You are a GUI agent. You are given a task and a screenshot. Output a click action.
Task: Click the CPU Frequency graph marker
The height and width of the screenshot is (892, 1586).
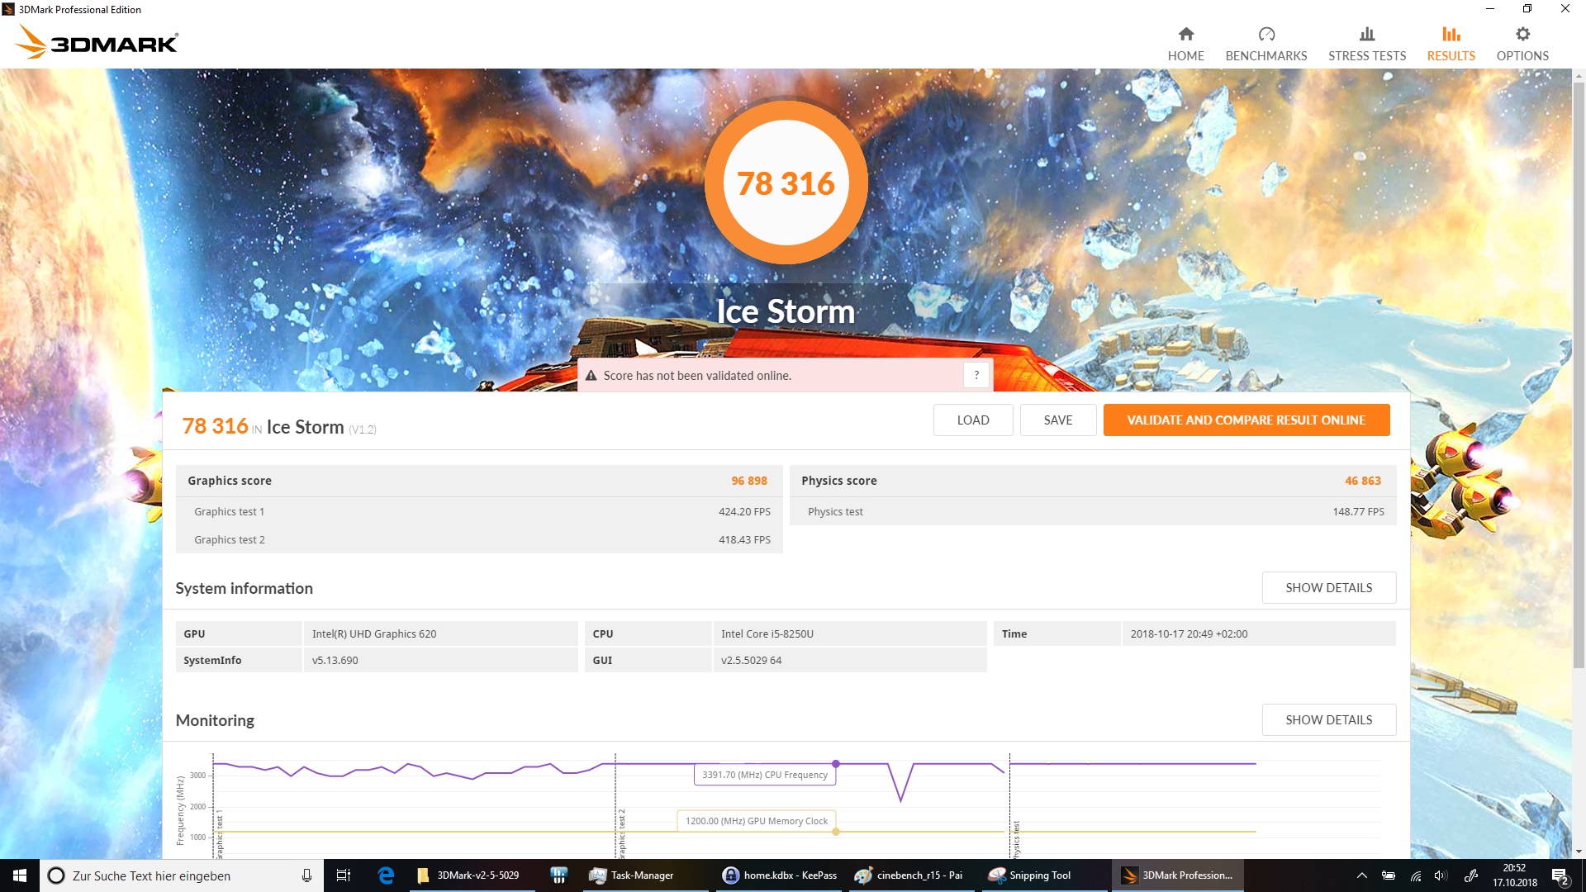(835, 764)
